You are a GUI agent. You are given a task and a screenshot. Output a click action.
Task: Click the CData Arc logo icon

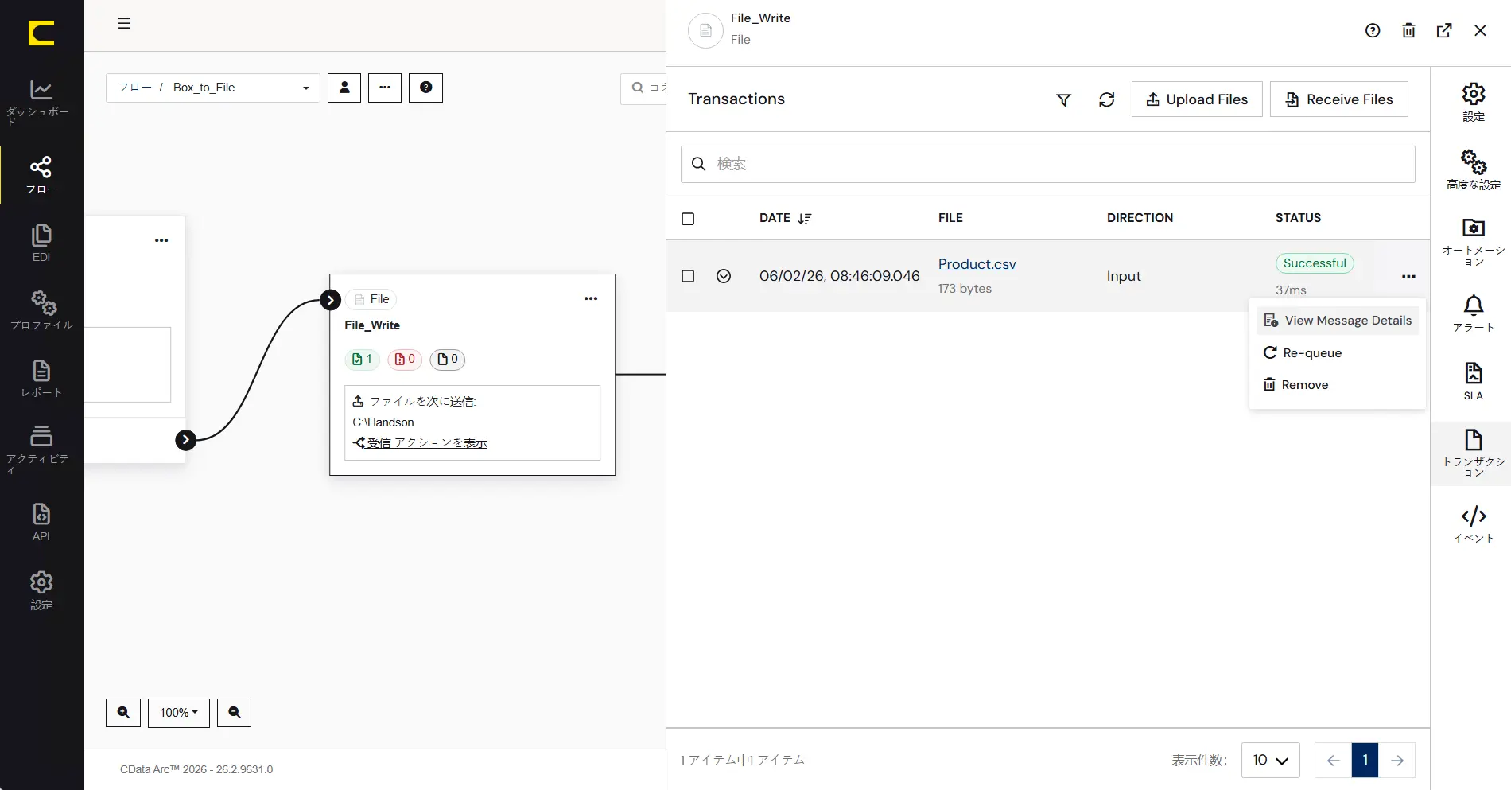[41, 33]
